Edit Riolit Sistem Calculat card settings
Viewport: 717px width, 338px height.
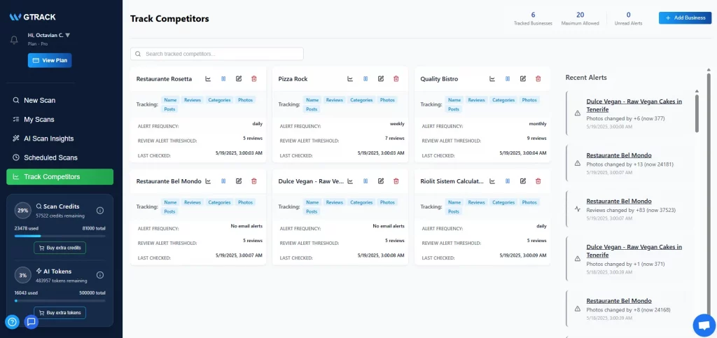pyautogui.click(x=523, y=181)
